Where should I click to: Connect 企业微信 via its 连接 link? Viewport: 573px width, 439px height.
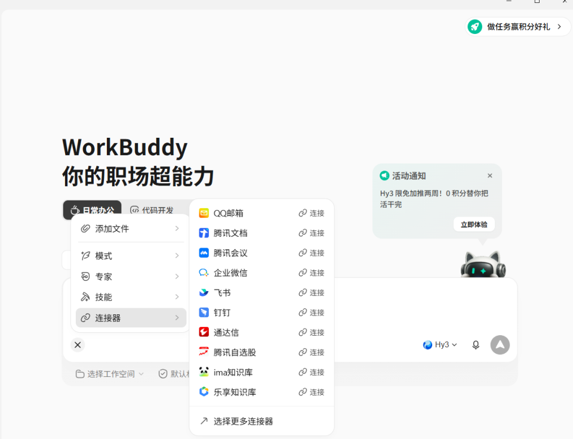(312, 273)
